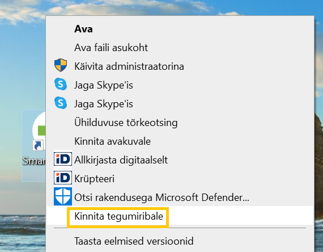Choose Allkirjasta digitaalselt menu text
Viewport: 323px width, 252px height.
pyautogui.click(x=121, y=160)
